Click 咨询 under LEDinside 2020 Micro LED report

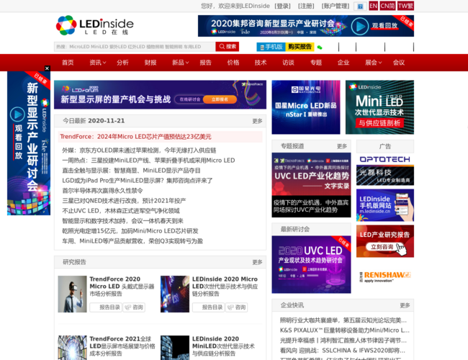tap(237, 307)
